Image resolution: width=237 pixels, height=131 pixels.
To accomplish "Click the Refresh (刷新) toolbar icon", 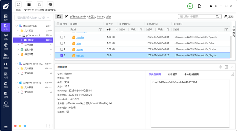I will pyautogui.click(x=18, y=5).
